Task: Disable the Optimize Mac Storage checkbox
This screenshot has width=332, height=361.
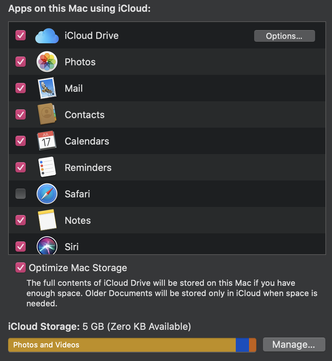Action: 21,268
